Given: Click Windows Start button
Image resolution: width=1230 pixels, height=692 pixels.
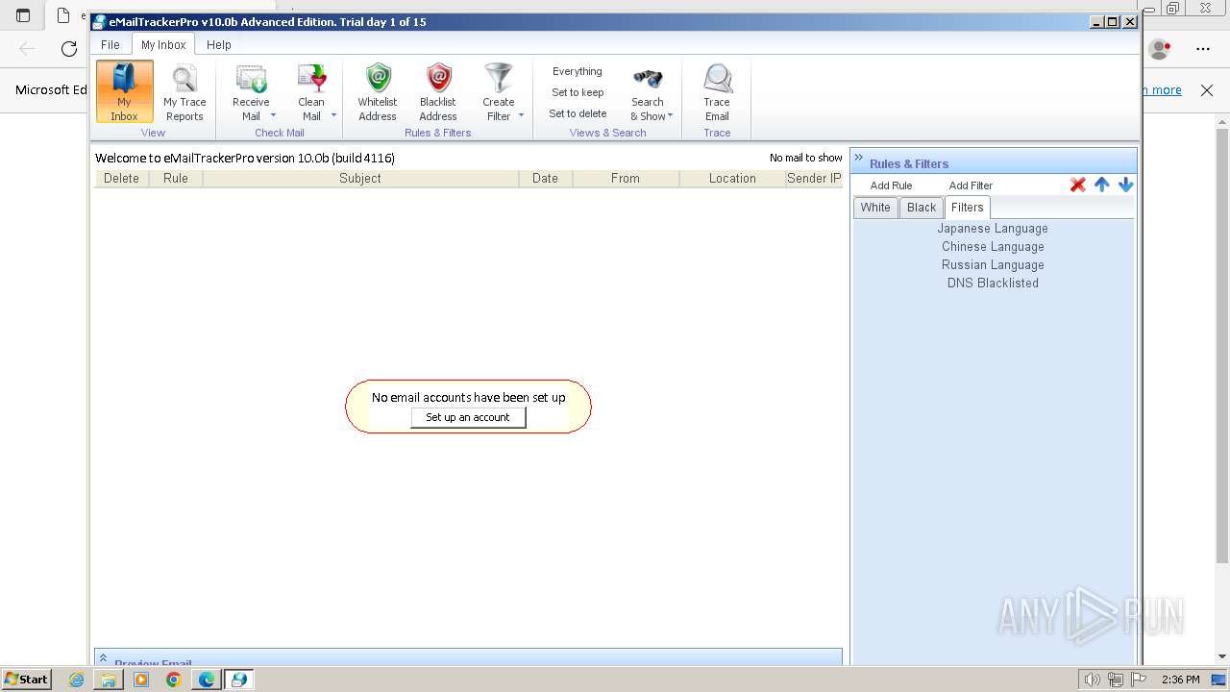Looking at the screenshot, I should pyautogui.click(x=27, y=680).
